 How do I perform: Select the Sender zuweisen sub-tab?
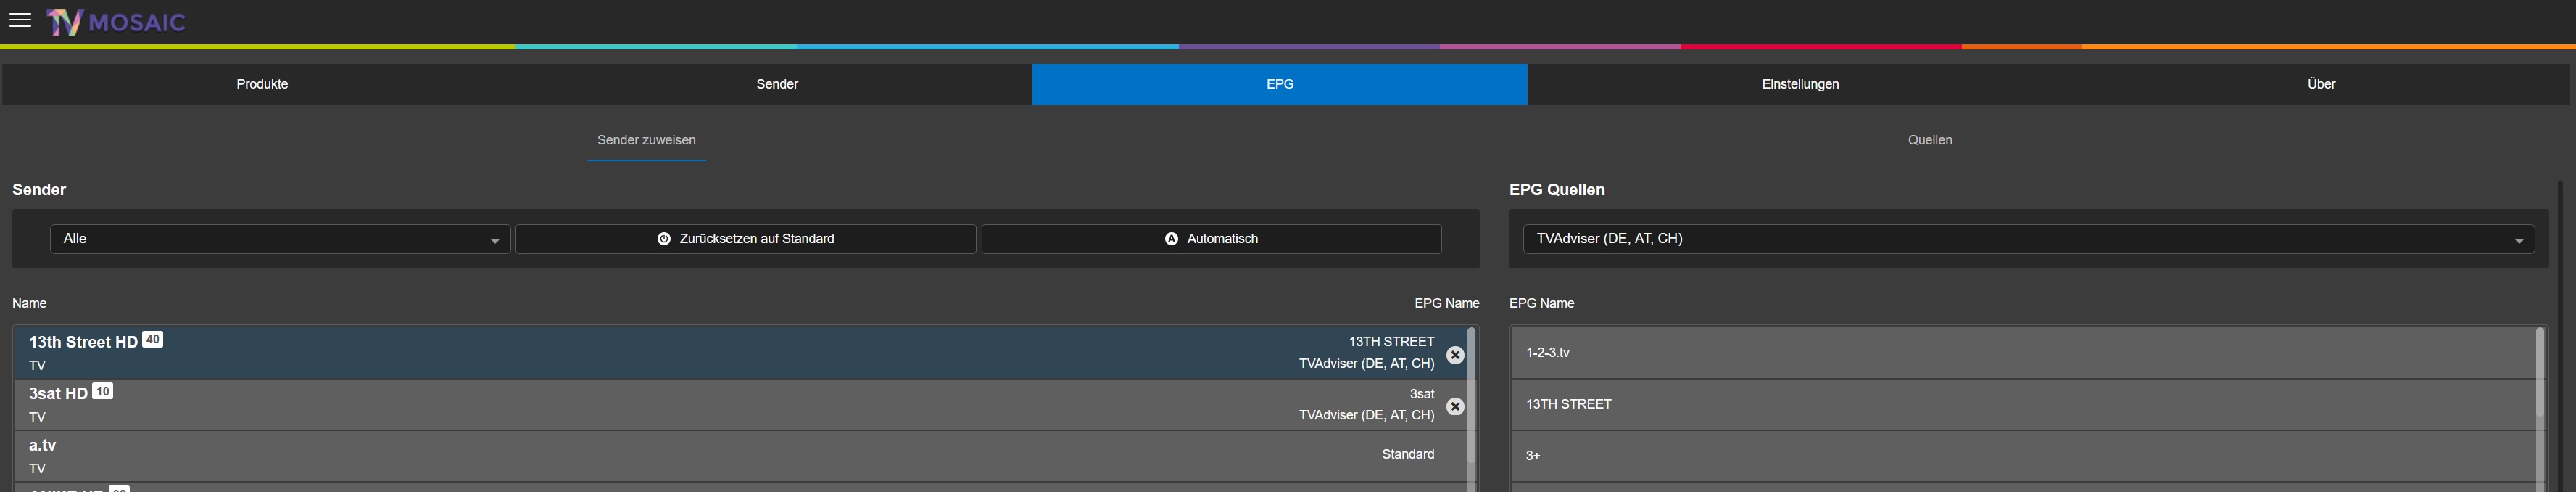pyautogui.click(x=646, y=140)
